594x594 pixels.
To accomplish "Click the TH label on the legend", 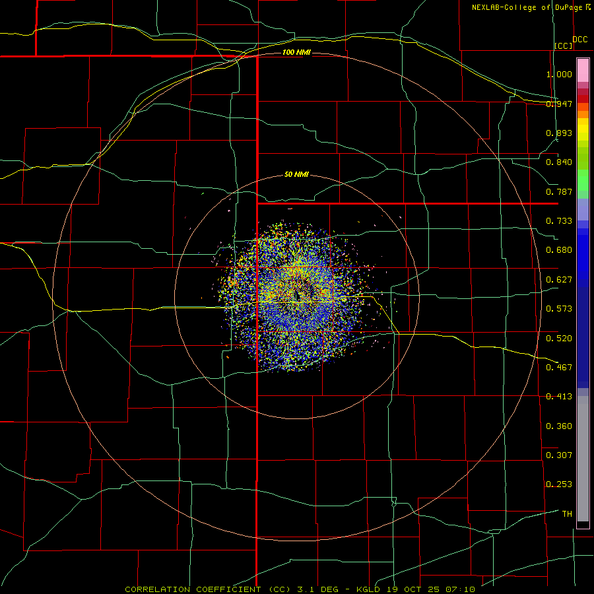I will (x=567, y=513).
